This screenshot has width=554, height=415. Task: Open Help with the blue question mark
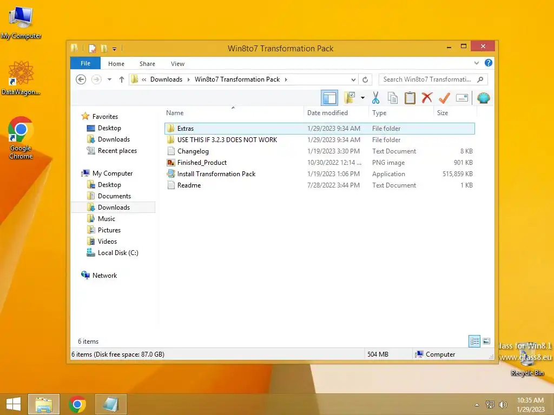click(489, 63)
